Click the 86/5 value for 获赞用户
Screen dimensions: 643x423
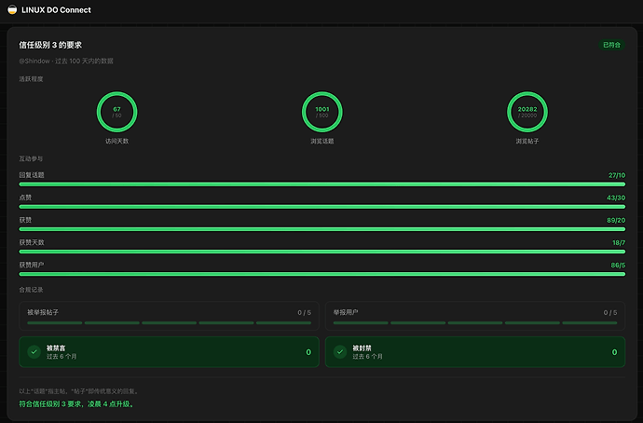(618, 266)
